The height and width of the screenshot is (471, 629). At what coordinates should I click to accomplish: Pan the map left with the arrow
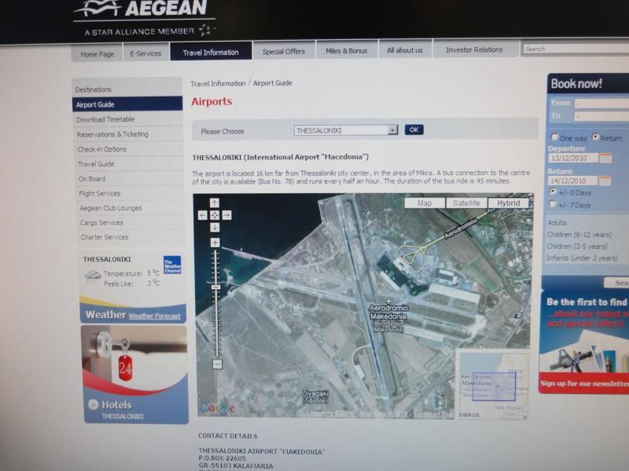[203, 215]
